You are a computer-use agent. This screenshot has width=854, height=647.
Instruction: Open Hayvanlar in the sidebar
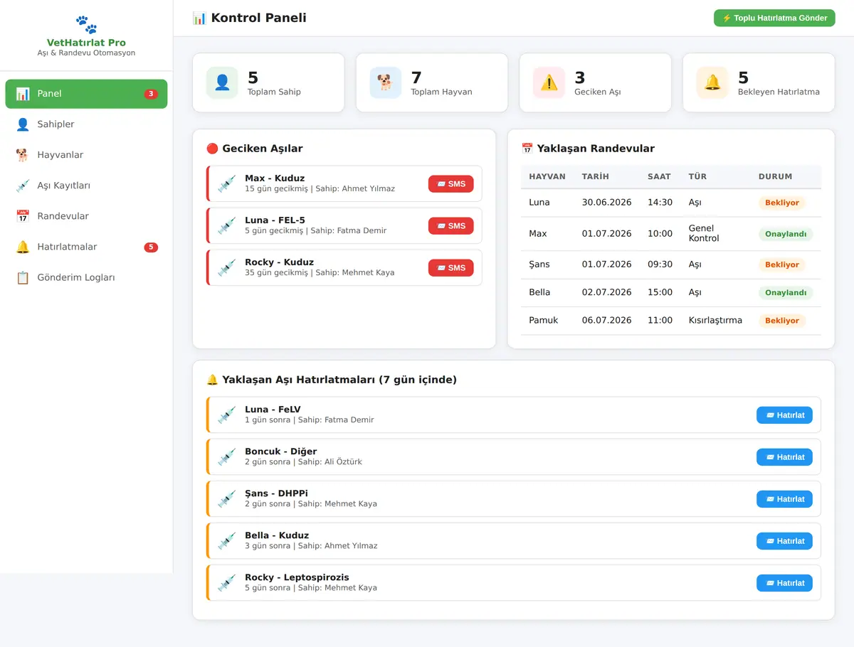click(86, 155)
